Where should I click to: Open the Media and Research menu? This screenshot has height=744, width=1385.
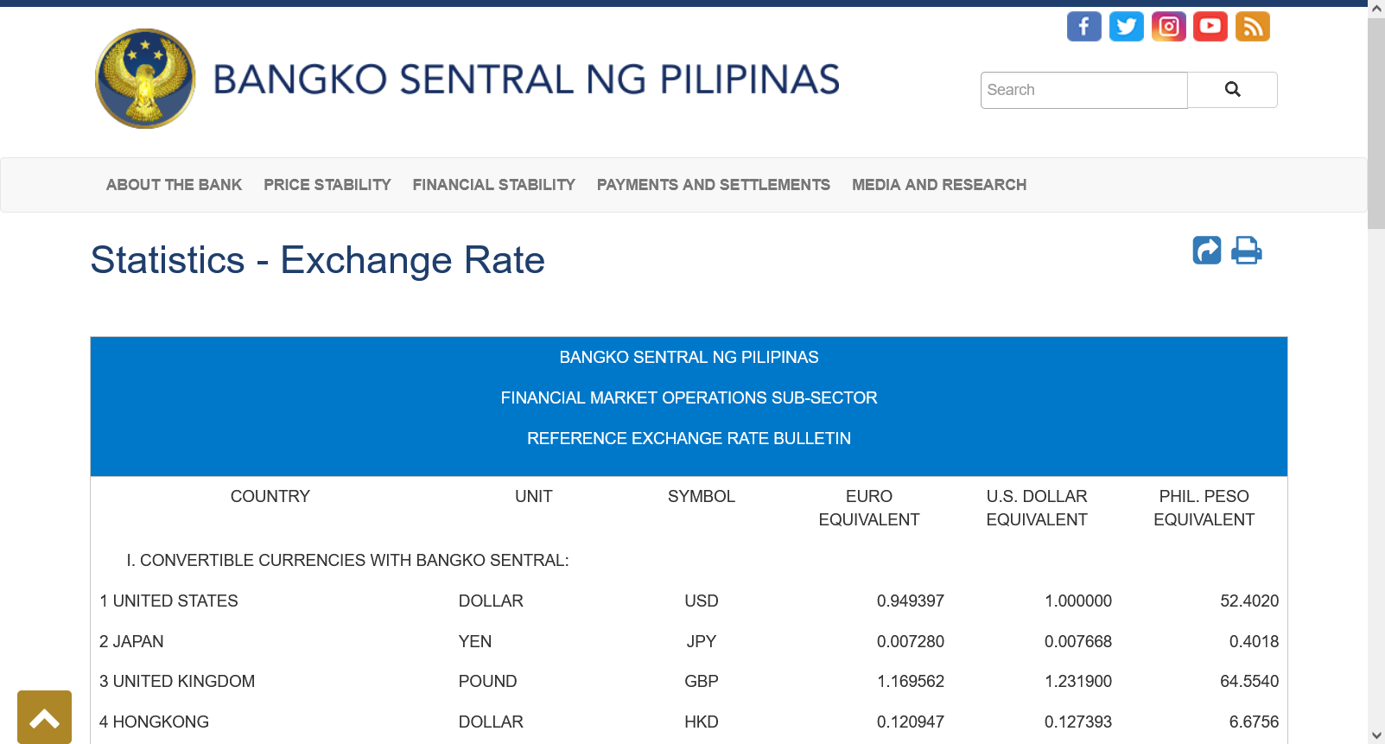pos(939,185)
